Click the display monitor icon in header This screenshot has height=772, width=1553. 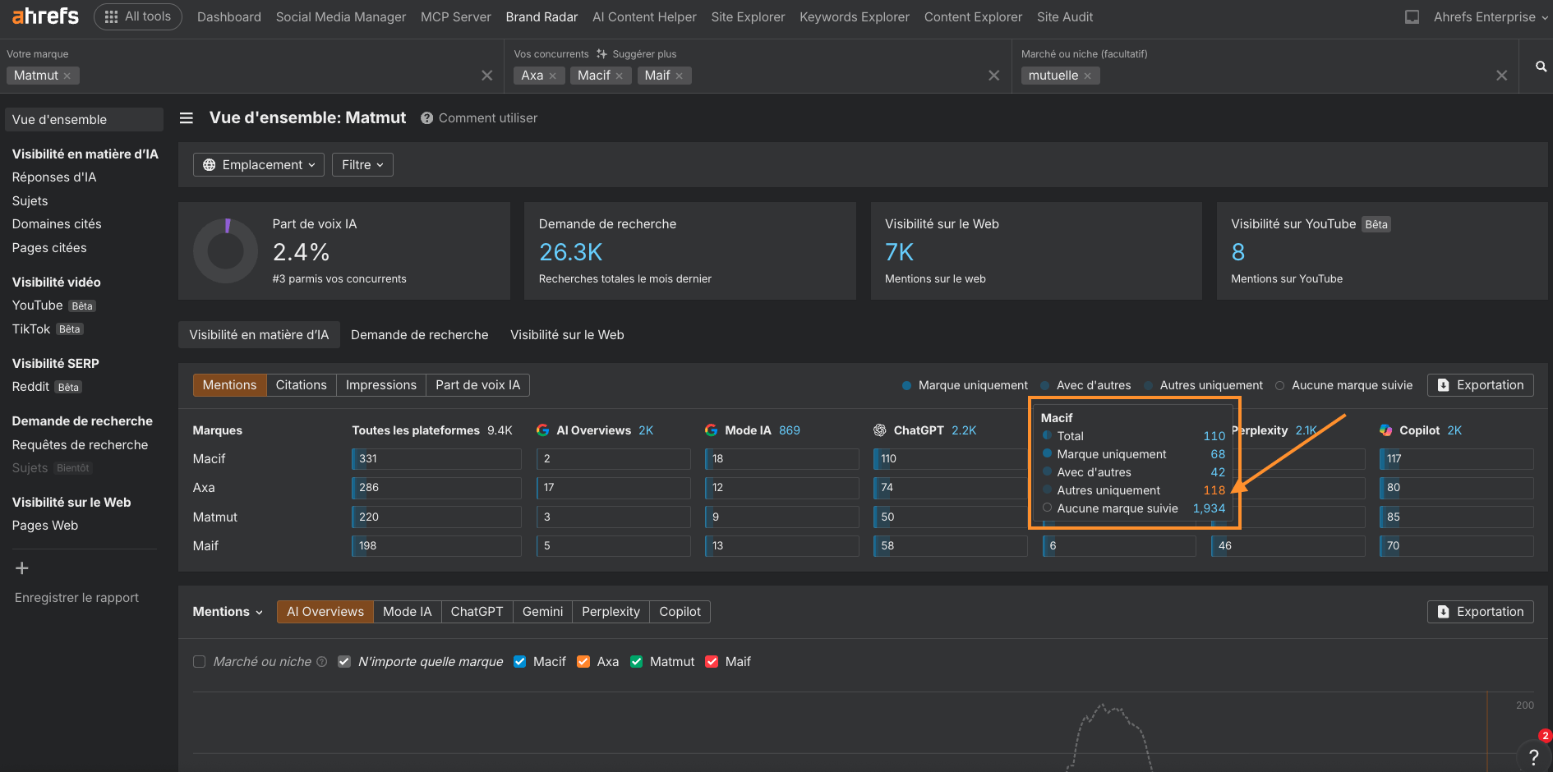pyautogui.click(x=1412, y=17)
